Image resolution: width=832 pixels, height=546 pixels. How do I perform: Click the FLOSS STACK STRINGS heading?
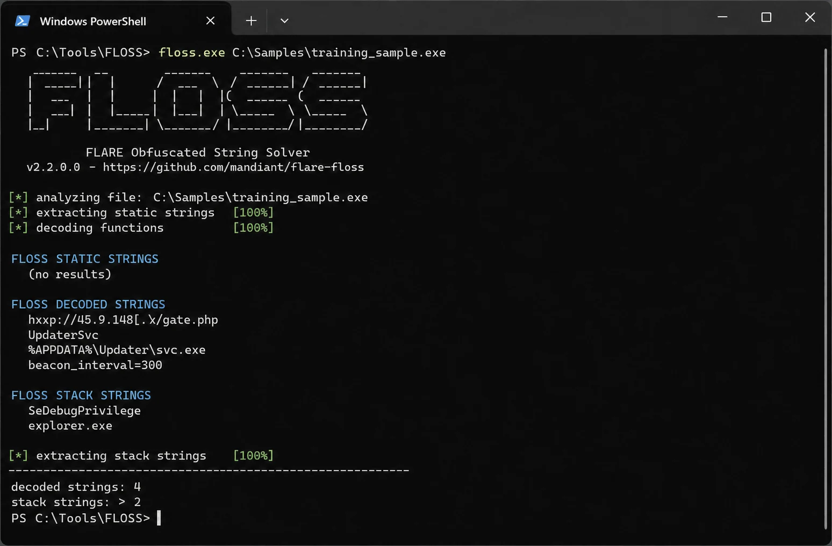pyautogui.click(x=81, y=395)
